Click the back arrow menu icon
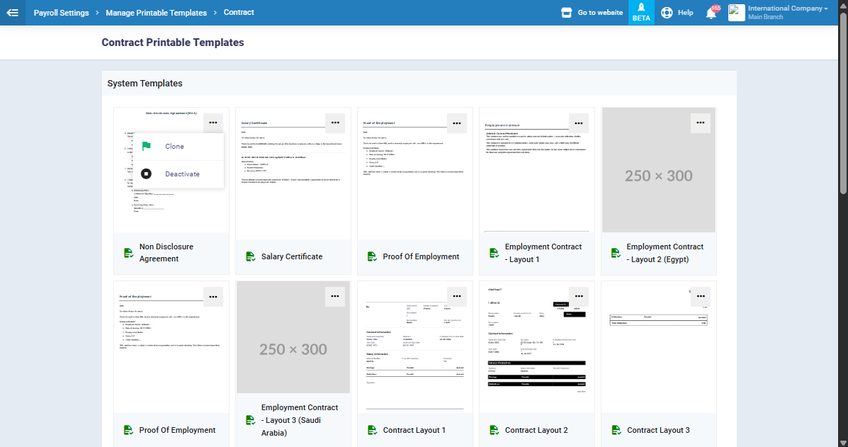 point(12,13)
